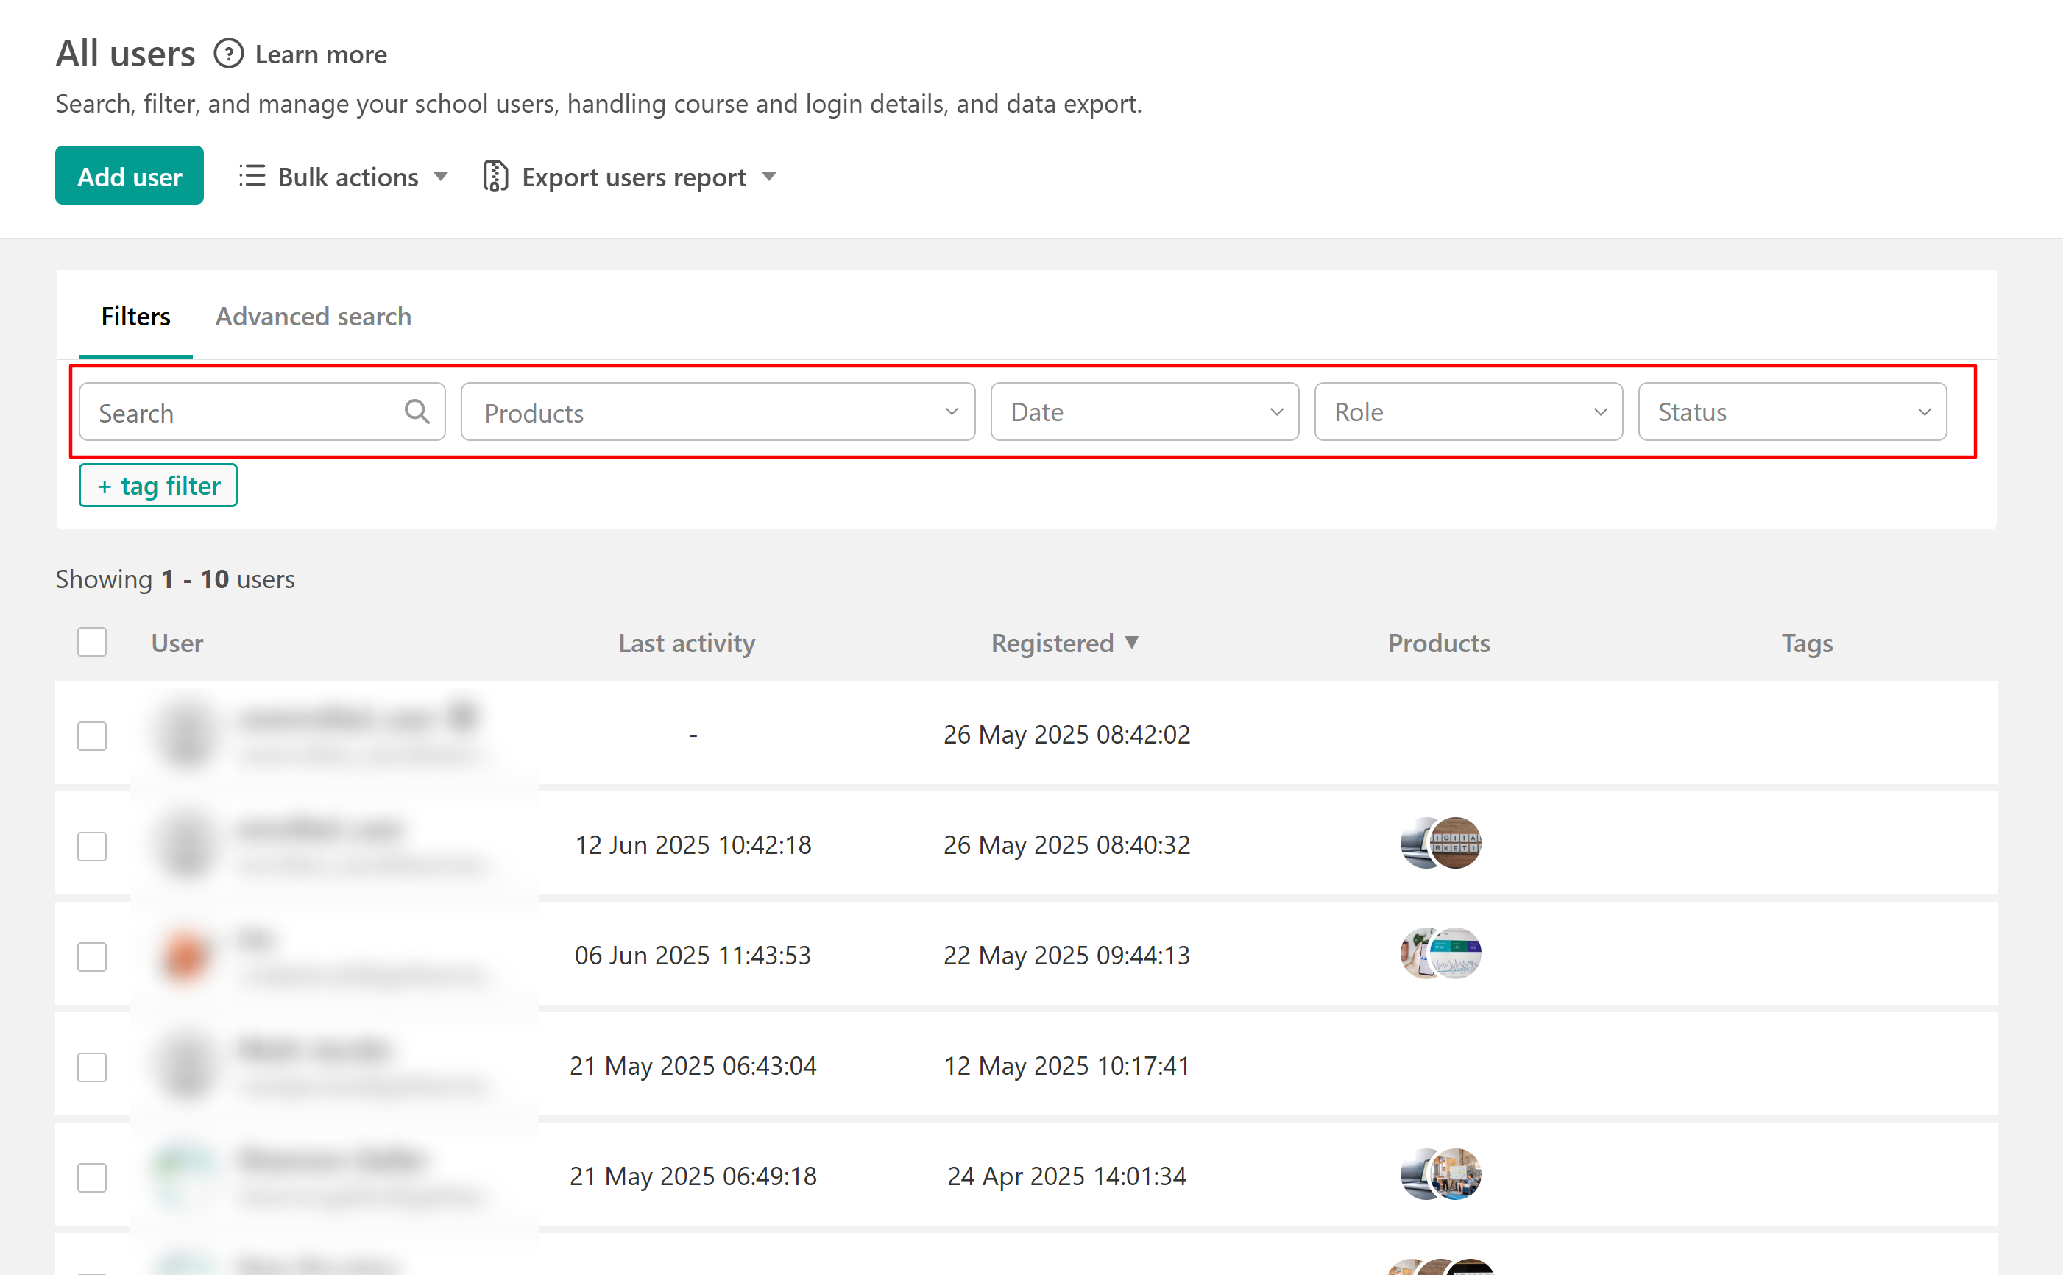Switch to the Advanced search tab
The width and height of the screenshot is (2063, 1275).
(313, 317)
